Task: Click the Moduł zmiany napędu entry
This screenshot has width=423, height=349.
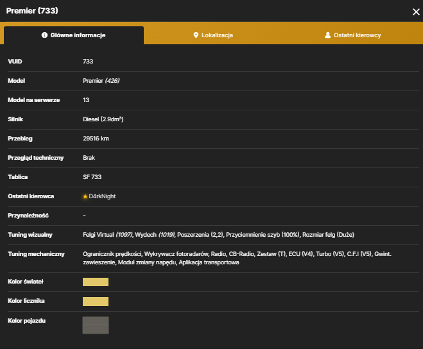Action: 147,262
